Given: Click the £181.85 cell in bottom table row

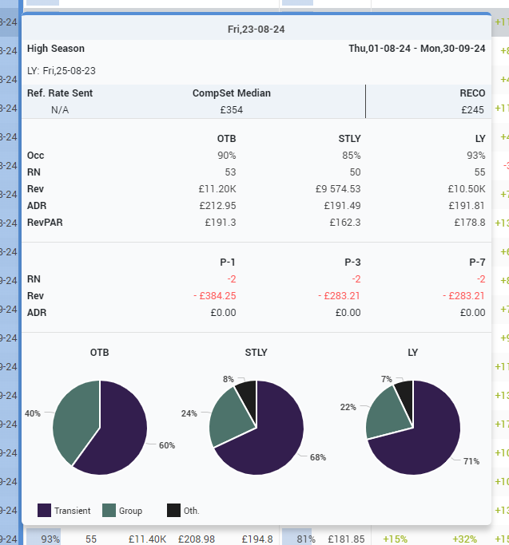Looking at the screenshot, I should click(346, 539).
